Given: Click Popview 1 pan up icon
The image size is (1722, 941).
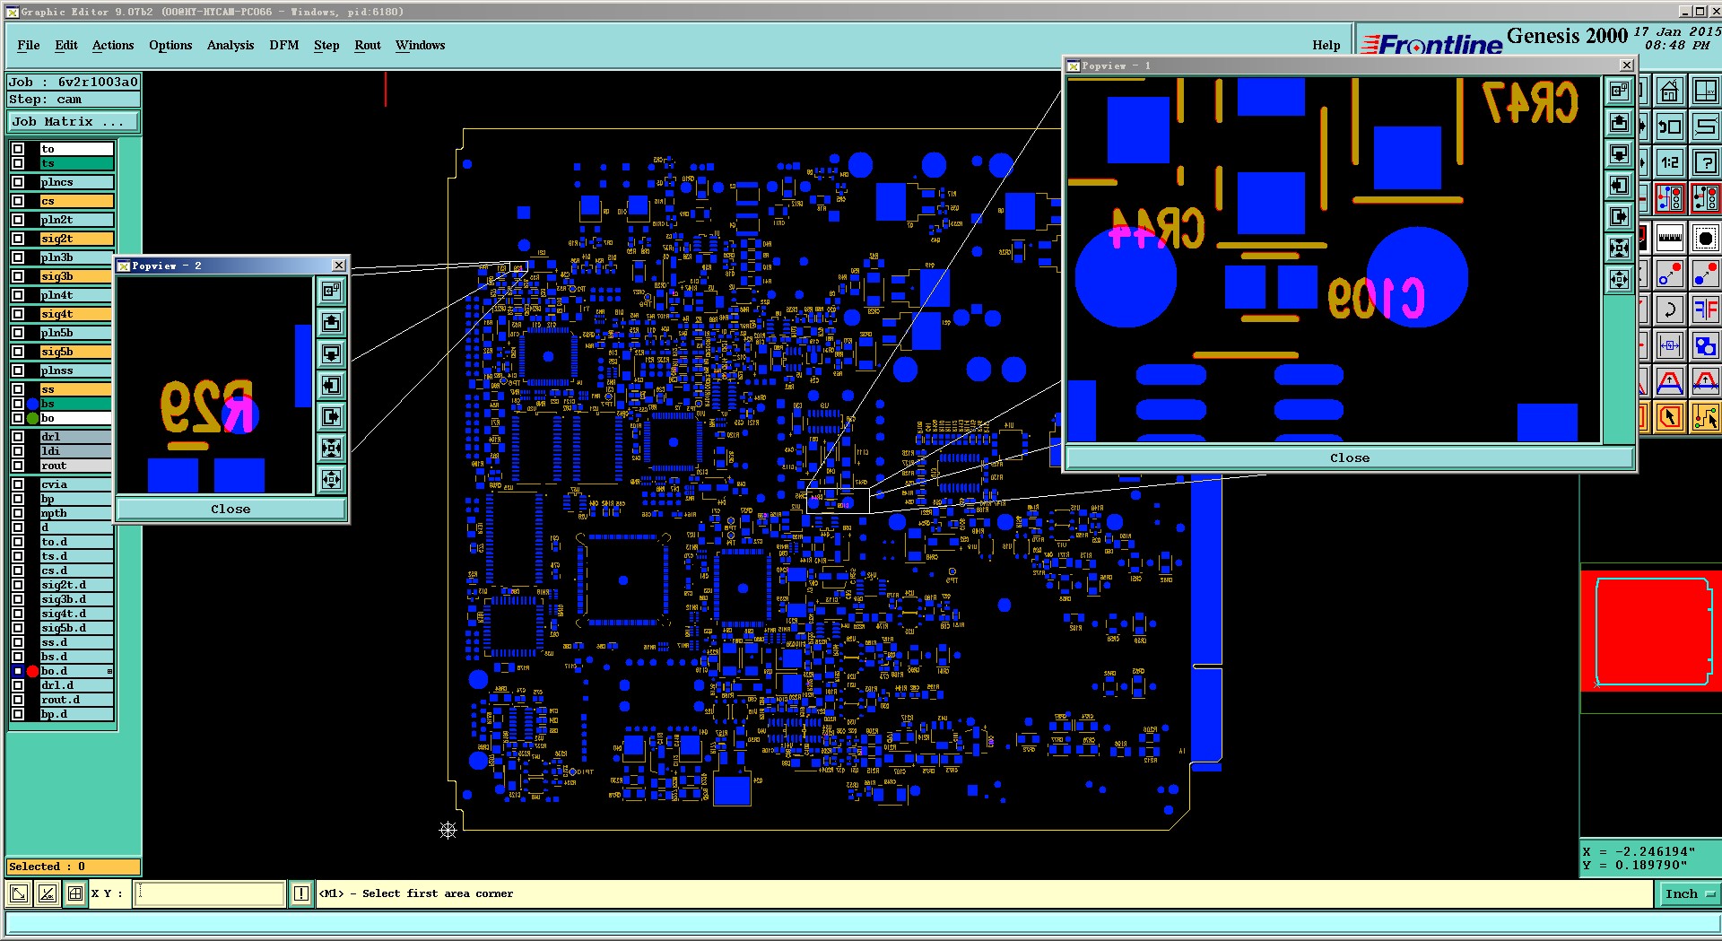Looking at the screenshot, I should (1619, 123).
